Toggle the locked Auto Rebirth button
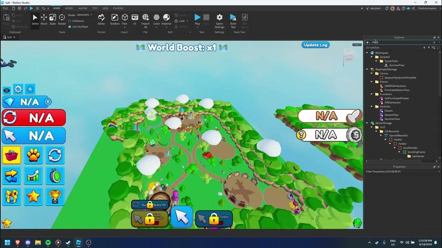The width and height of the screenshot is (442, 248). tap(150, 205)
